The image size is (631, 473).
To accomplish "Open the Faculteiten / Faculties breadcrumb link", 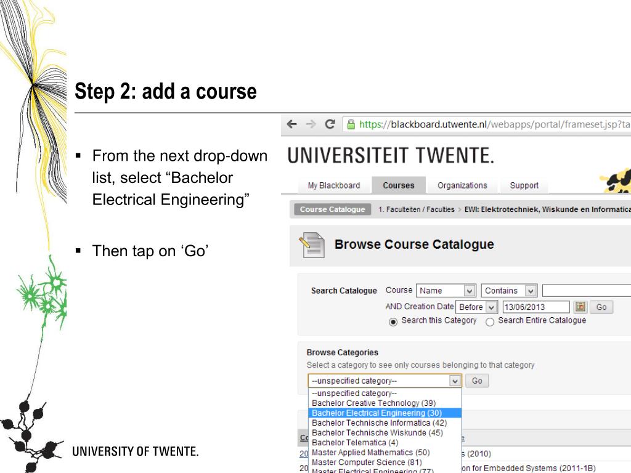I will pos(416,209).
